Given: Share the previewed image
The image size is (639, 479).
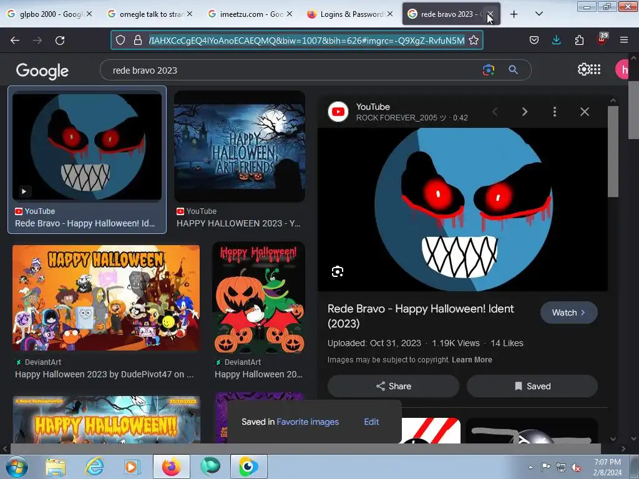Looking at the screenshot, I should pos(393,386).
